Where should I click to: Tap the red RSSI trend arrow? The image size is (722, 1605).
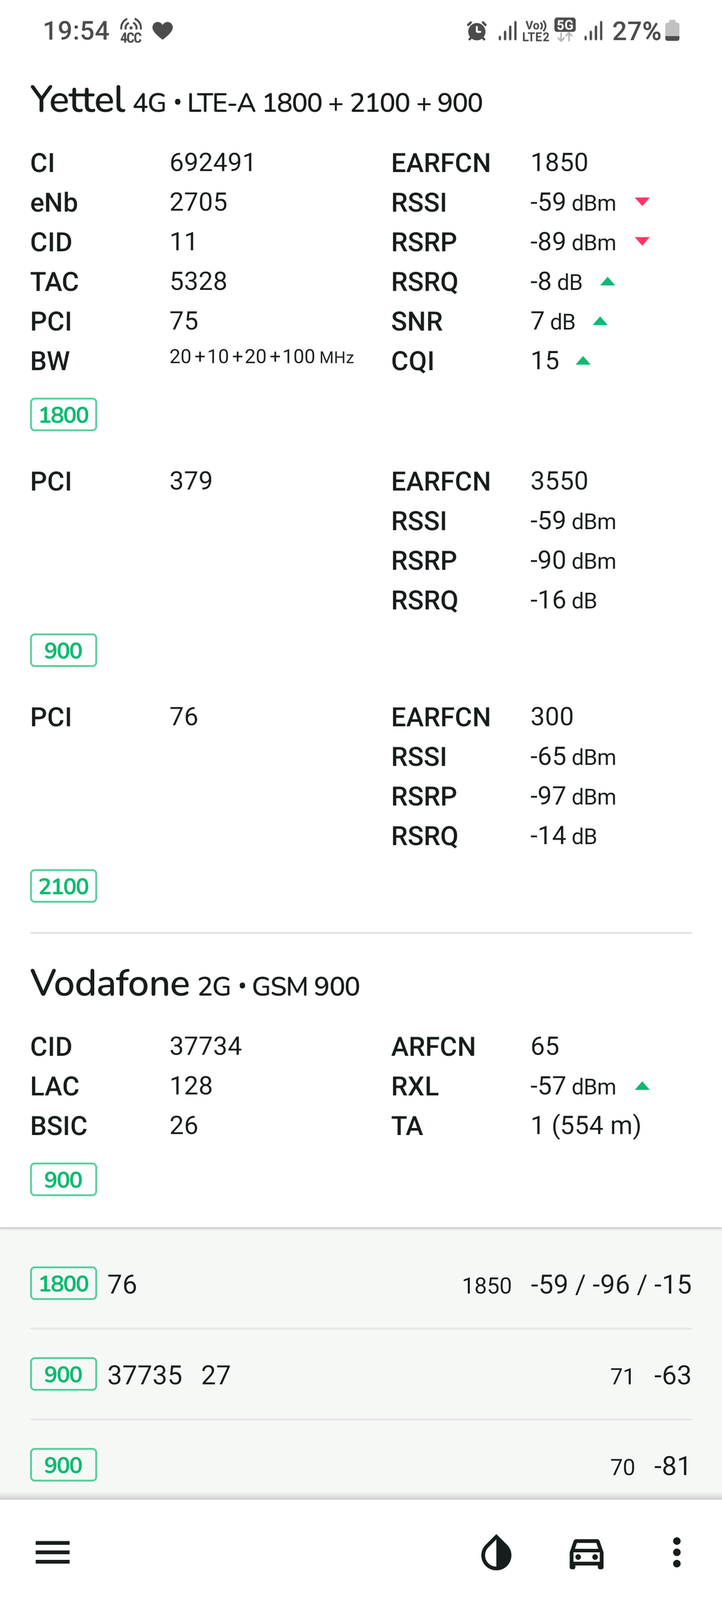click(642, 202)
